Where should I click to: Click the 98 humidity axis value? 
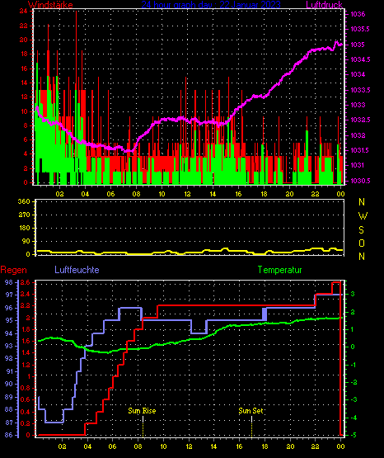[x=9, y=282]
